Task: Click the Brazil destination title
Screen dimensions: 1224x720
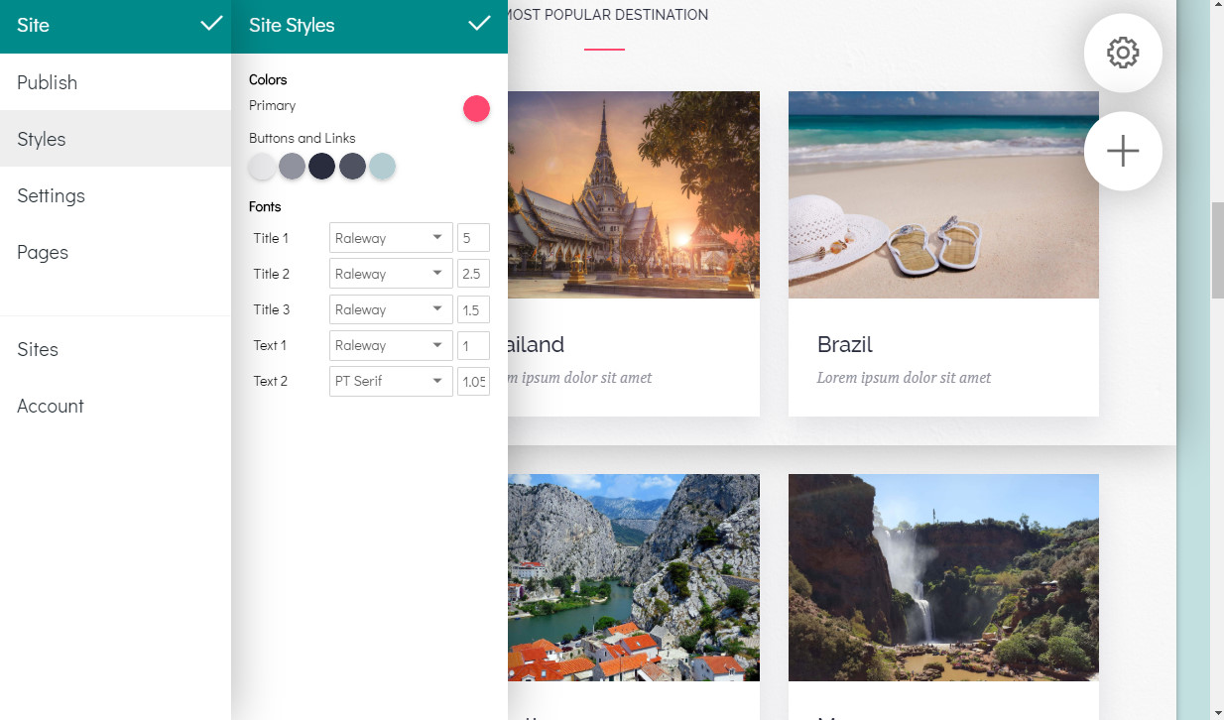Action: 845,345
